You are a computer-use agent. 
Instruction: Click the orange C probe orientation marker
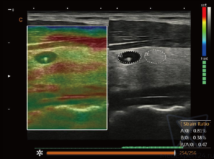click(x=20, y=20)
